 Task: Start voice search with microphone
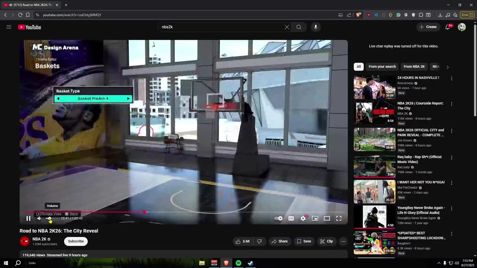(x=316, y=27)
